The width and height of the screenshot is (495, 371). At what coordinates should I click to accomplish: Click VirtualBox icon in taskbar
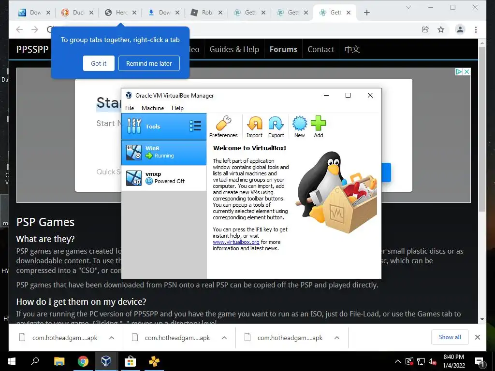[x=106, y=361]
